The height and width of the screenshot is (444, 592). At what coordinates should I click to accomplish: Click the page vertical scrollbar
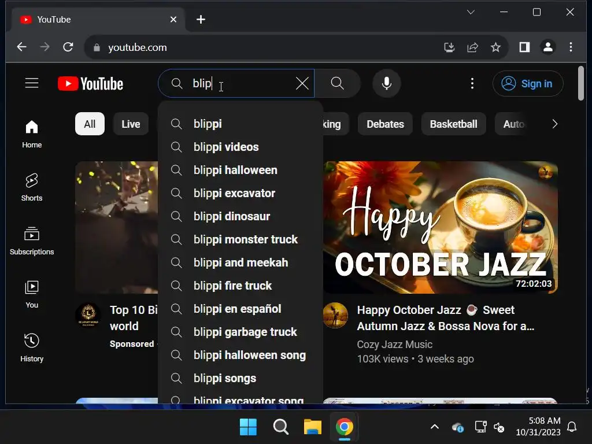(581, 83)
